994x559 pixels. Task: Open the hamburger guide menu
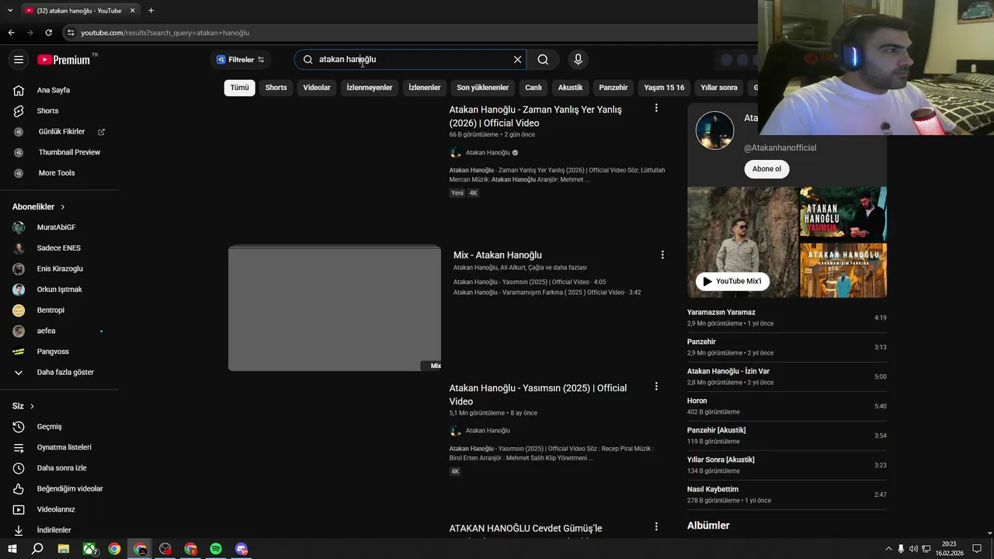point(19,60)
